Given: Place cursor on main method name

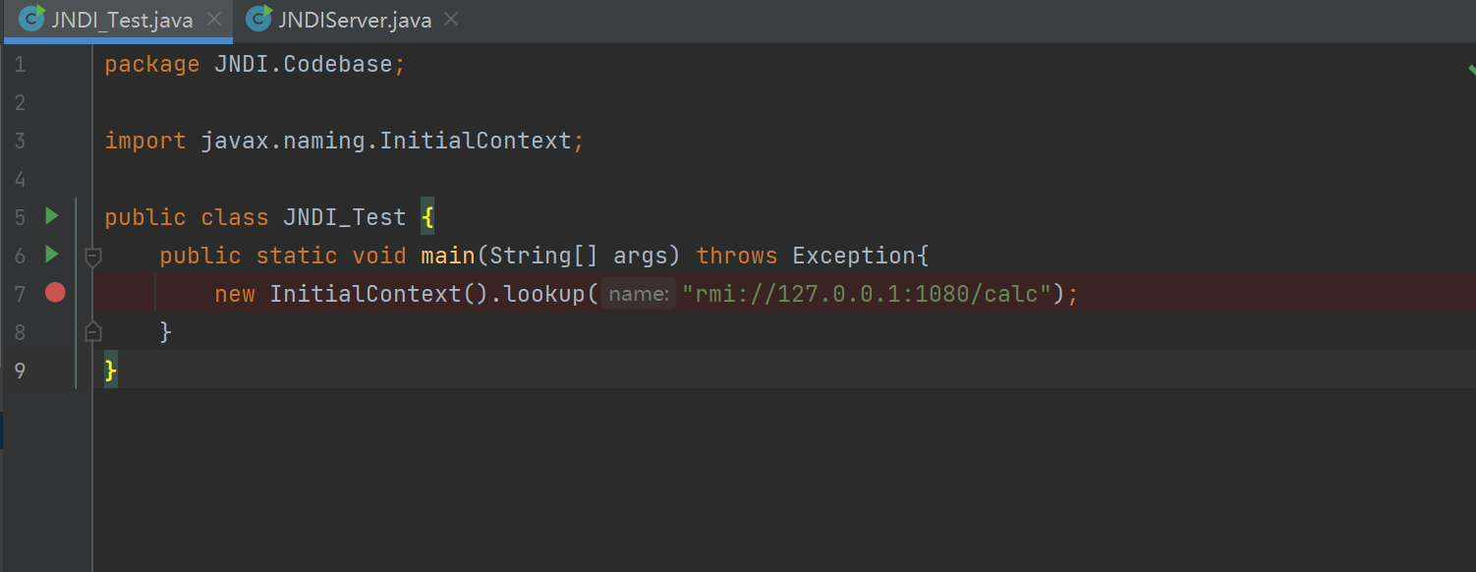Looking at the screenshot, I should (x=448, y=256).
